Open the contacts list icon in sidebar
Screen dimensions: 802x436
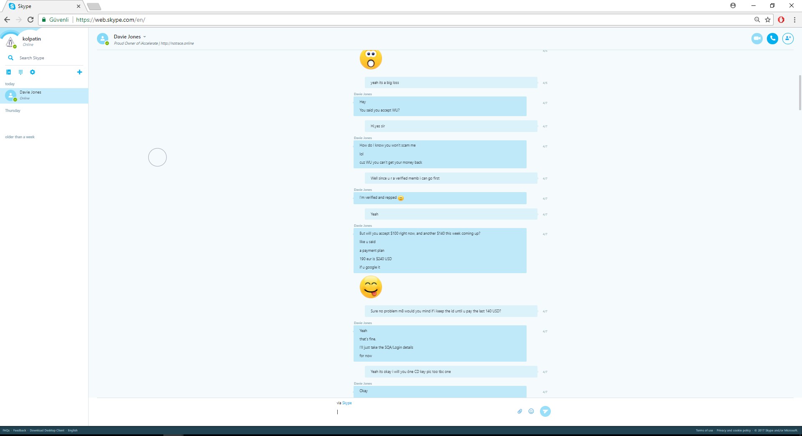click(x=8, y=72)
